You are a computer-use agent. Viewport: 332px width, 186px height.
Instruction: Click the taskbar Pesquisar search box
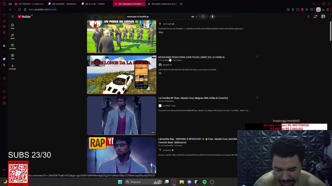point(143,182)
